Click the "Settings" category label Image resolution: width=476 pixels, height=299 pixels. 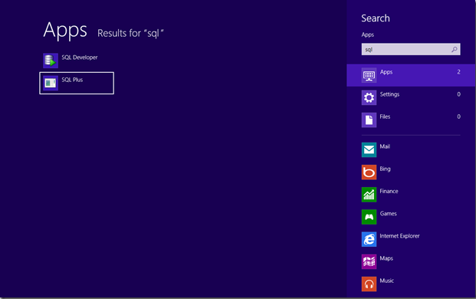[x=389, y=94]
